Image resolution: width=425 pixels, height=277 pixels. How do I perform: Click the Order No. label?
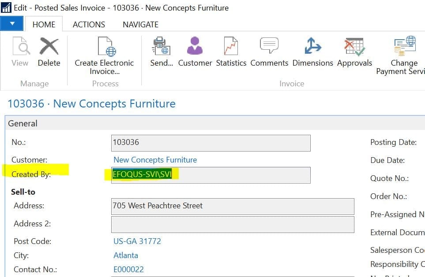pyautogui.click(x=389, y=196)
